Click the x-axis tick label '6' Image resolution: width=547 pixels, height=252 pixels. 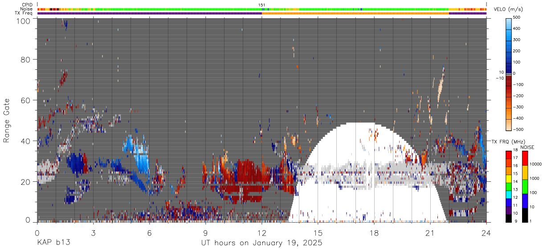pyautogui.click(x=149, y=233)
